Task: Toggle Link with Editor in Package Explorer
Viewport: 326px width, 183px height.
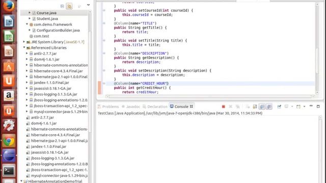Action: click(69, 6)
